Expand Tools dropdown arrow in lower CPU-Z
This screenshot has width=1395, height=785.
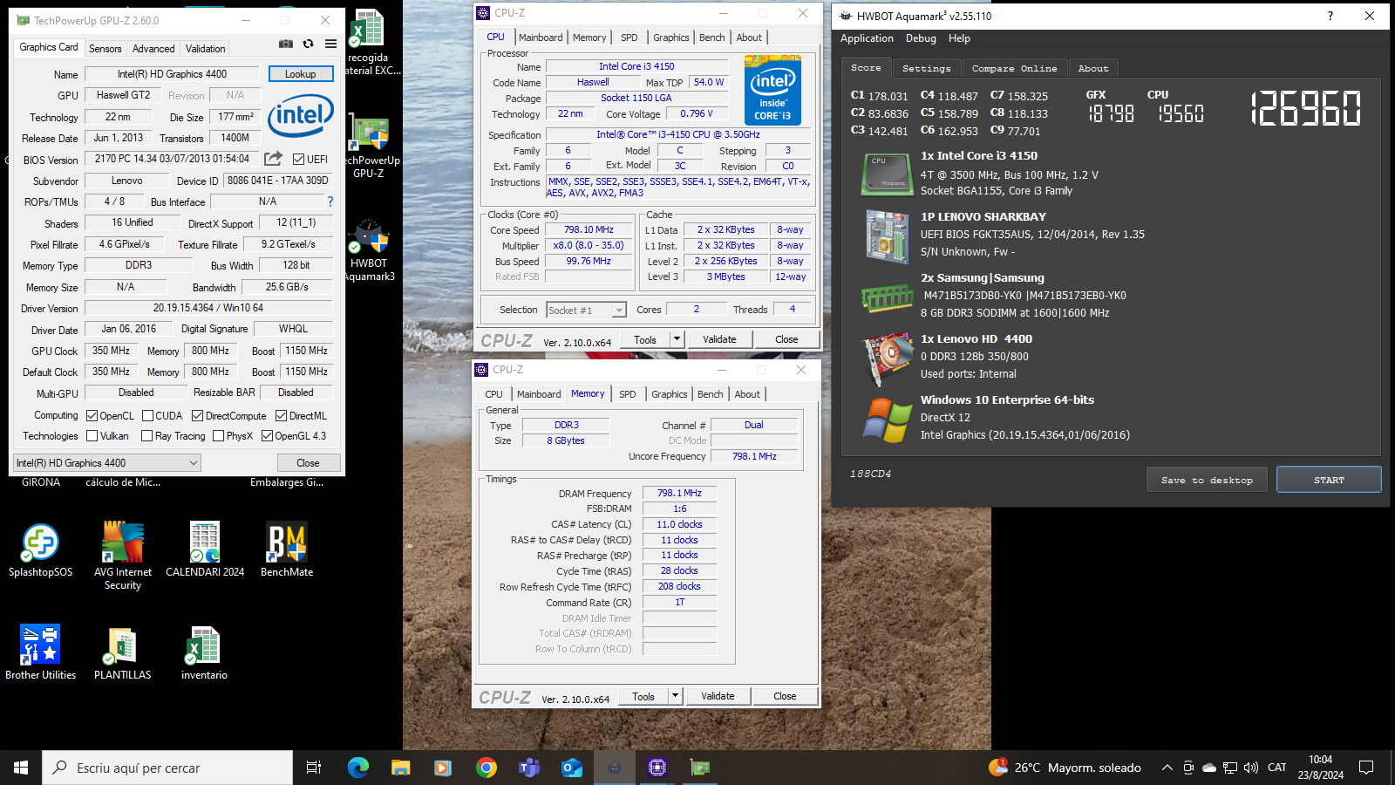coord(675,696)
